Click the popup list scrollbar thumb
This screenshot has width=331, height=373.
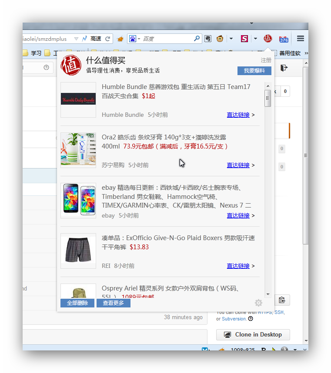[268, 98]
